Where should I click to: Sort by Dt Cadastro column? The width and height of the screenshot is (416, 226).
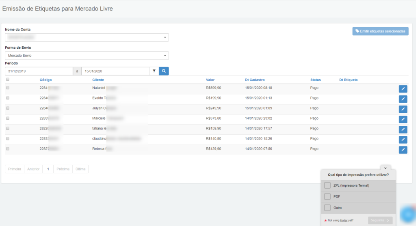pyautogui.click(x=255, y=80)
